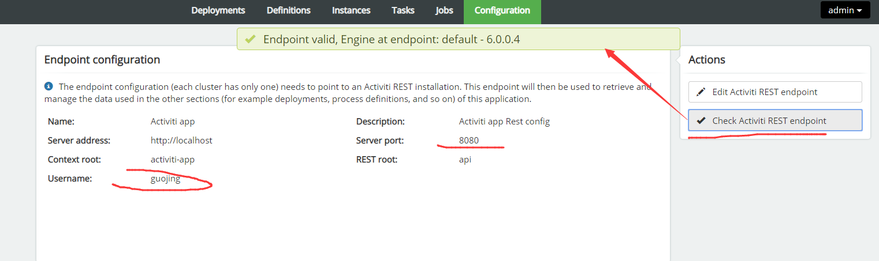Select the REST root value api

click(x=465, y=160)
